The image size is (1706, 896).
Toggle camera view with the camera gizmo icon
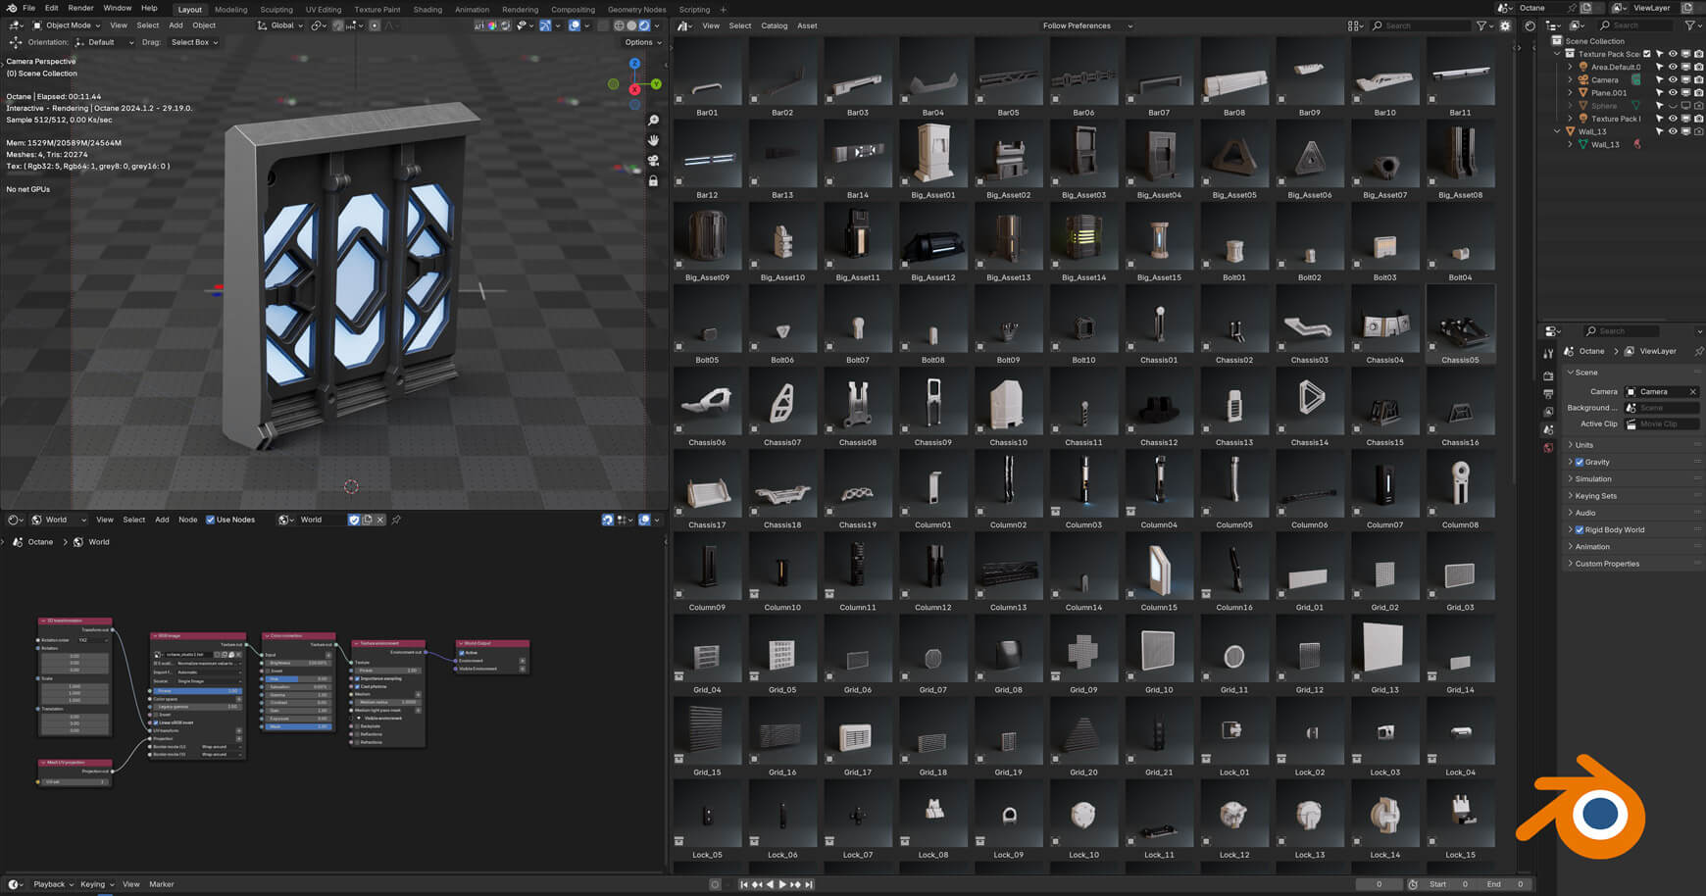pos(653,161)
